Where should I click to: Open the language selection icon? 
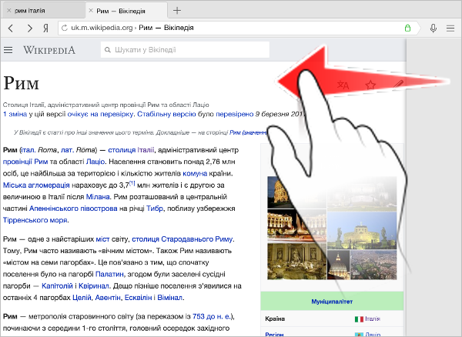[343, 85]
